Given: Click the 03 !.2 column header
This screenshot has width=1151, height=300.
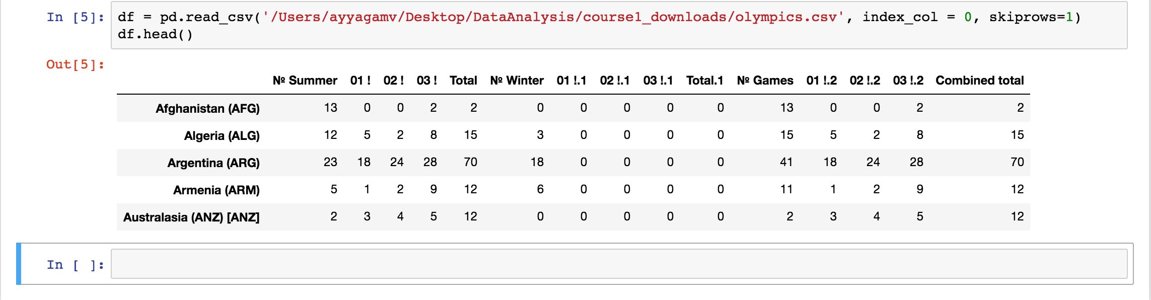Looking at the screenshot, I should [908, 81].
